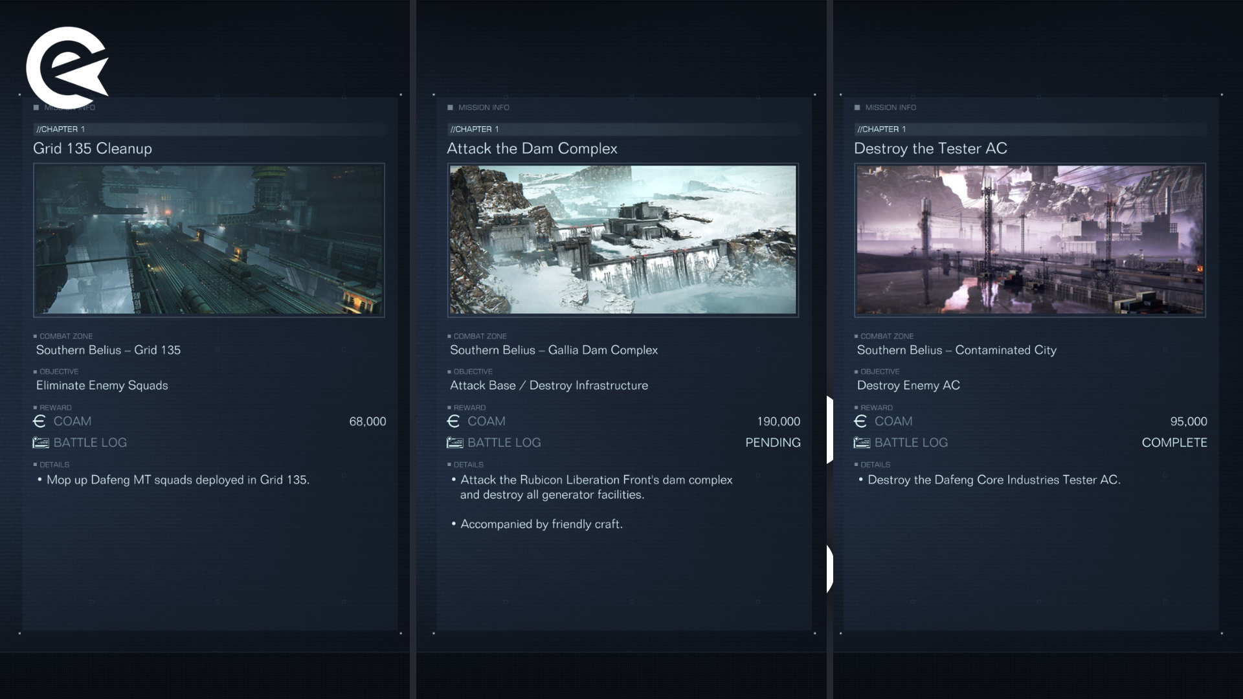
Task: Click the COAM currency icon in Destroy the Tester AC
Action: [860, 421]
